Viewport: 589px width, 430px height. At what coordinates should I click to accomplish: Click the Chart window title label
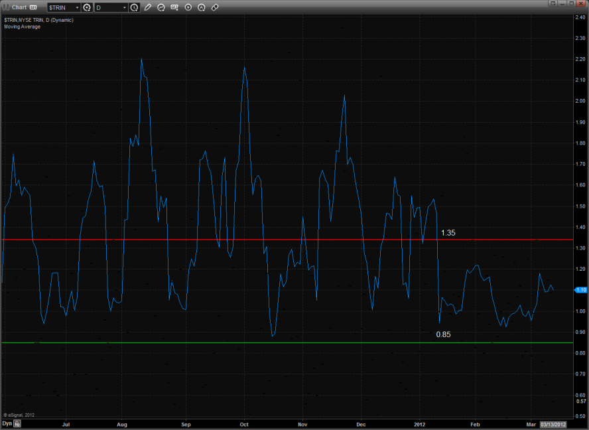click(19, 7)
